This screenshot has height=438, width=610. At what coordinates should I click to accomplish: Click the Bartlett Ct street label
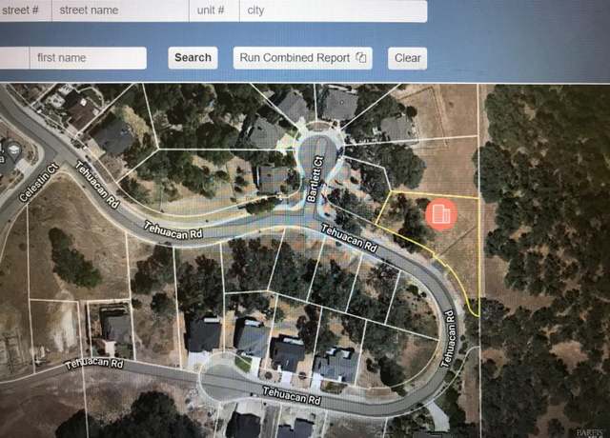[315, 179]
